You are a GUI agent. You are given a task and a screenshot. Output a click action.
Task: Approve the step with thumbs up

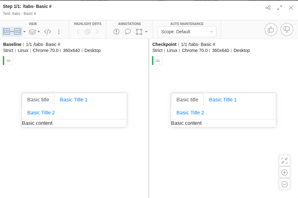coord(271,29)
